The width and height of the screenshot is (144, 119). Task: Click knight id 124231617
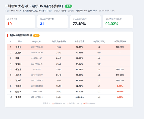point(37,58)
